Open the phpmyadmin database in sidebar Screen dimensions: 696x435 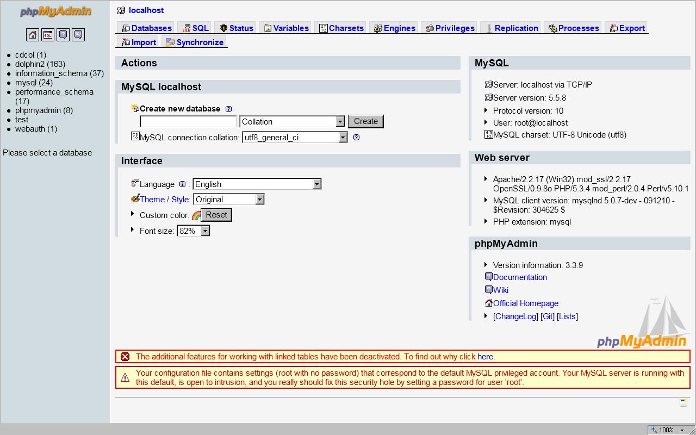[x=44, y=110]
